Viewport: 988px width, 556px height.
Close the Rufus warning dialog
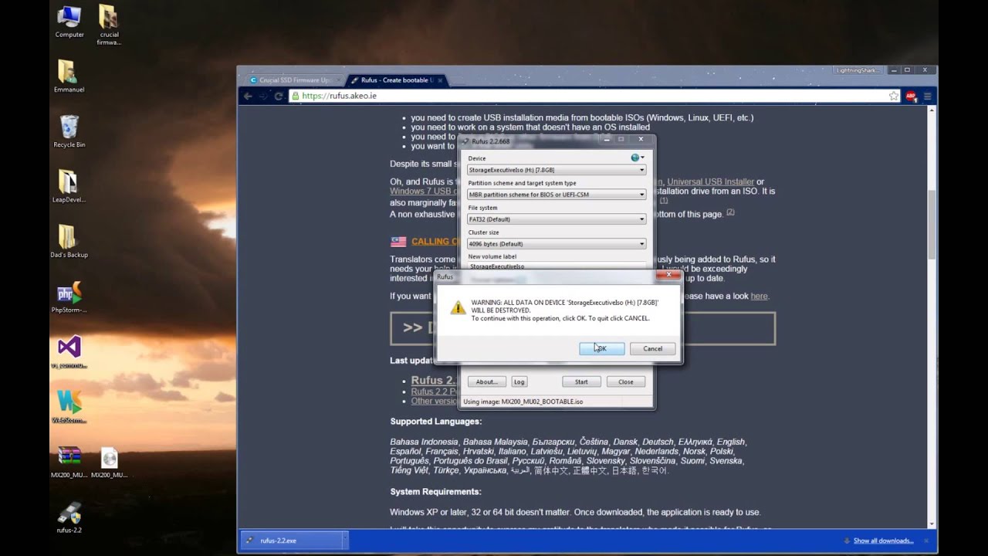[x=669, y=275]
